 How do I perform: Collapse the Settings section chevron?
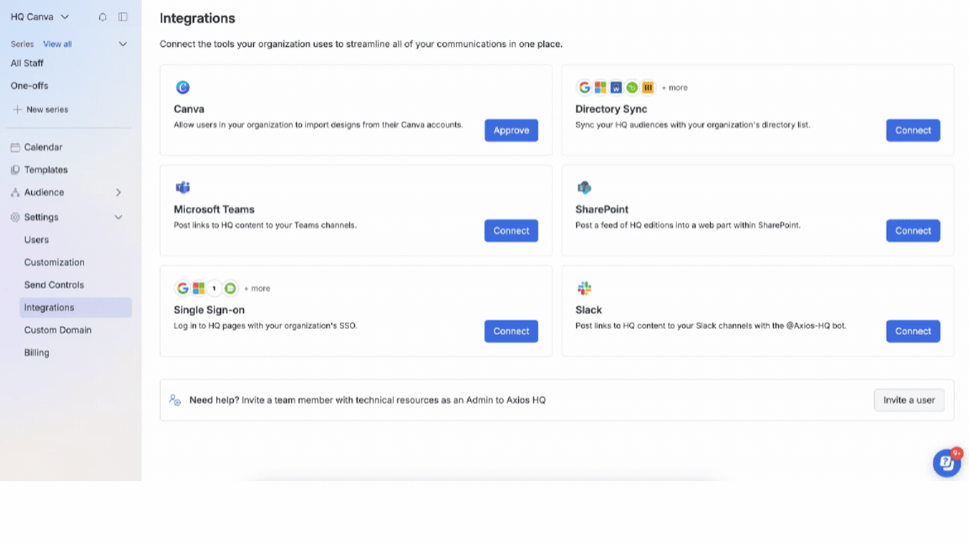(119, 217)
